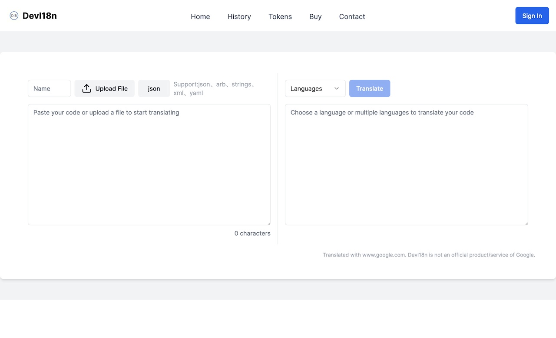Focus the Name input field
This screenshot has height=338, width=556.
click(x=50, y=88)
